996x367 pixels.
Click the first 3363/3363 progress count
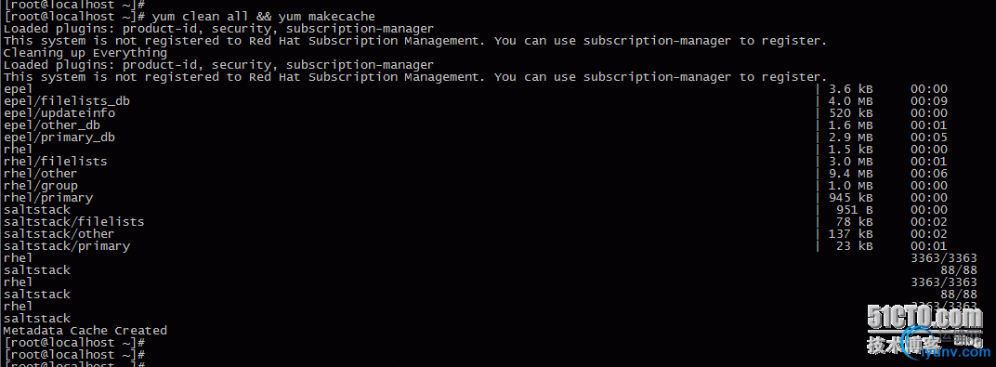(944, 257)
